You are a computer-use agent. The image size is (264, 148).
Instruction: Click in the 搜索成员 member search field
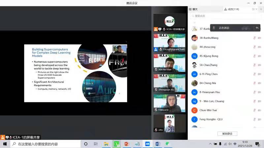pyautogui.click(x=224, y=16)
